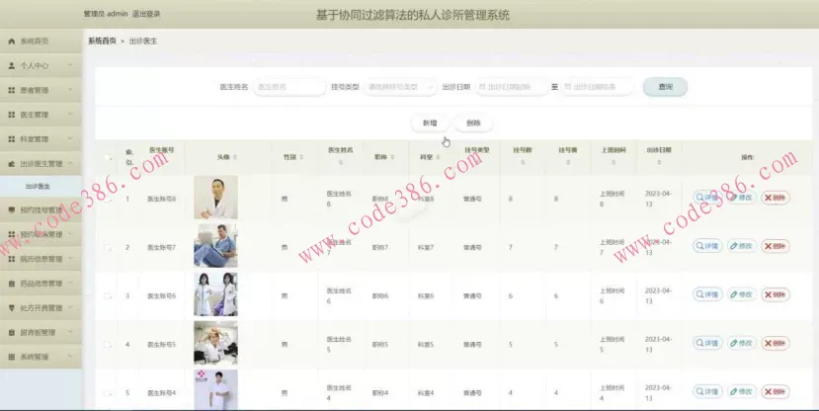Click the 出诊日期 start date field

click(512, 87)
